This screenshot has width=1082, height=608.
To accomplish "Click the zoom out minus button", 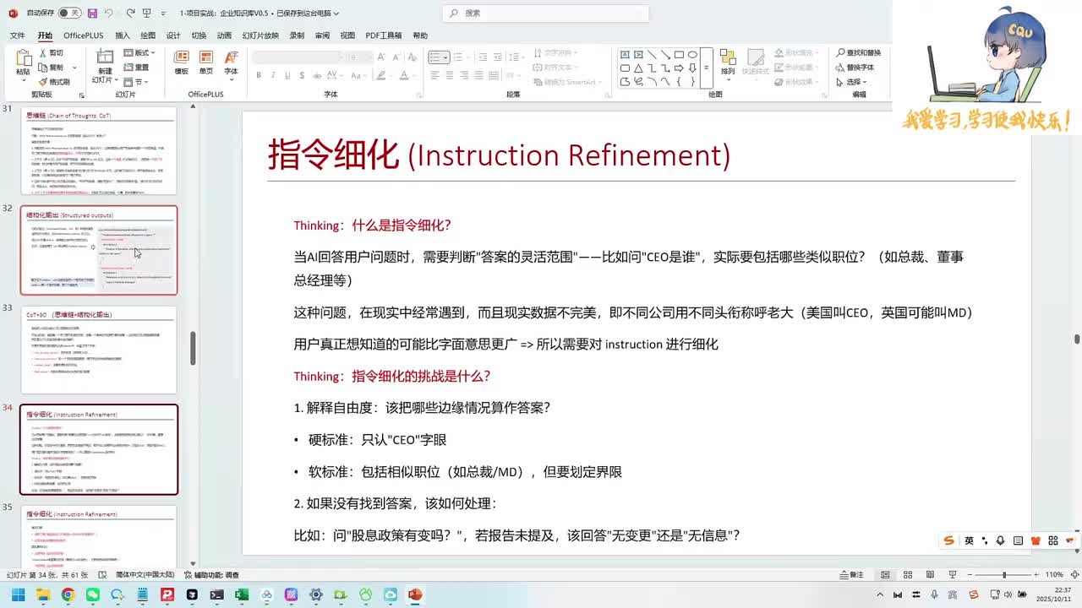I will point(970,574).
